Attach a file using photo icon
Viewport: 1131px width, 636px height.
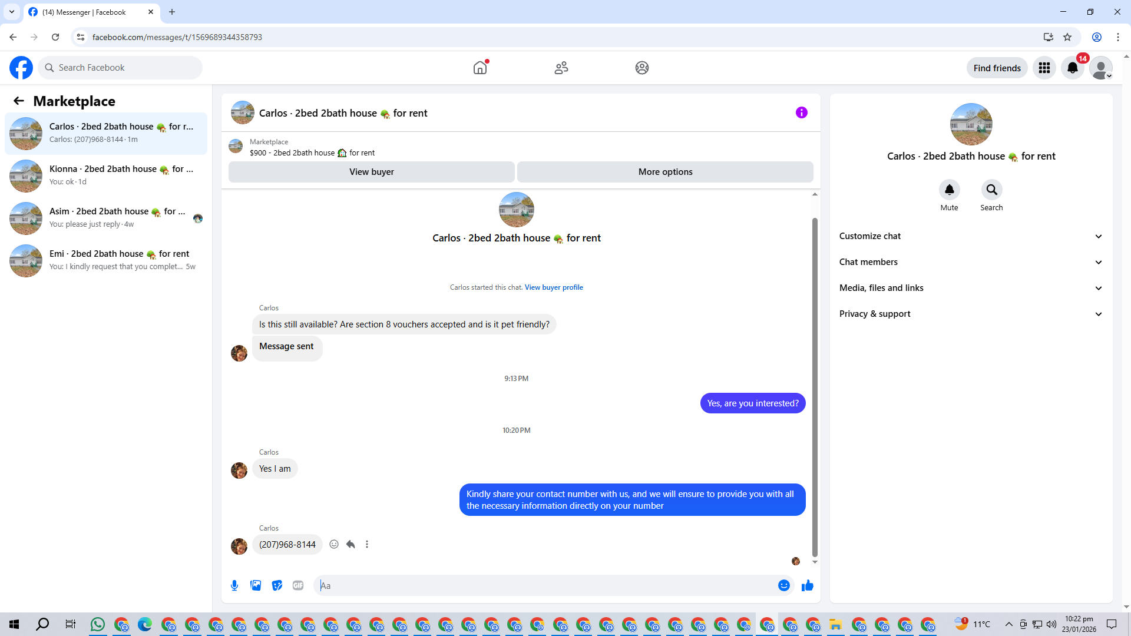(256, 585)
